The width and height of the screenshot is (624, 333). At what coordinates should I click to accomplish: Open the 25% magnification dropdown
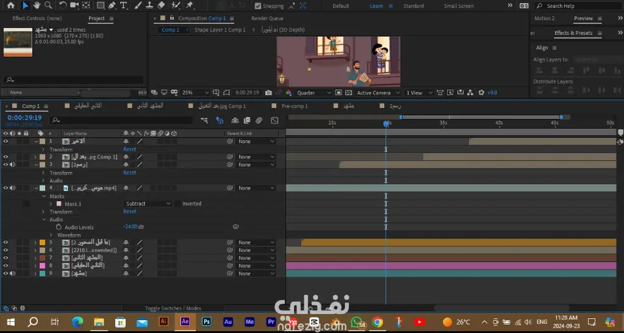pyautogui.click(x=195, y=92)
